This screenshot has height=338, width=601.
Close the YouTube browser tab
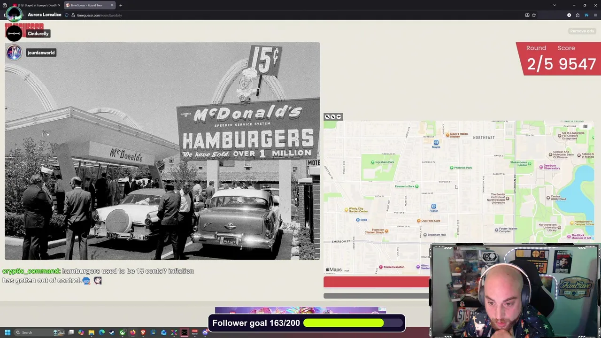tap(59, 5)
